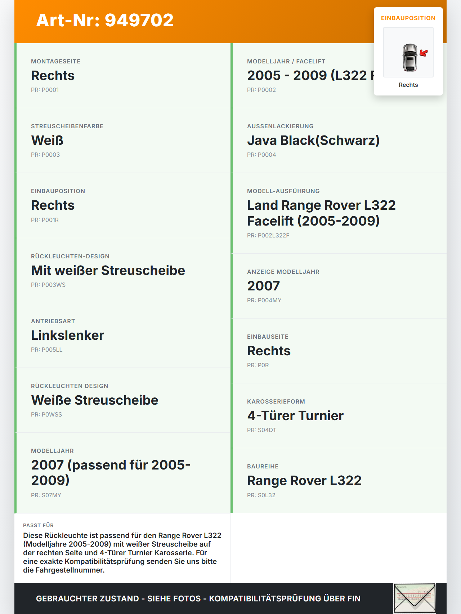The width and height of the screenshot is (461, 614).
Task: Click the GEBRAUCHTER ZUSTAND footer banner text
Action: [x=198, y=599]
